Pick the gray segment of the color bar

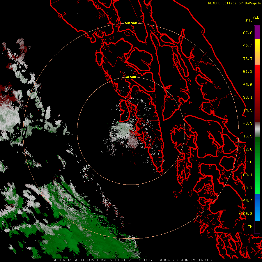tap(257, 130)
